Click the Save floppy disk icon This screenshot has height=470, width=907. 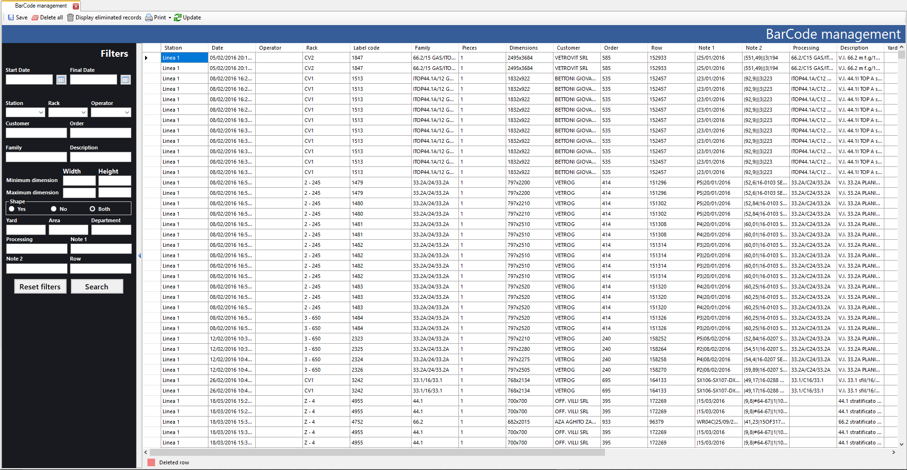(x=11, y=17)
